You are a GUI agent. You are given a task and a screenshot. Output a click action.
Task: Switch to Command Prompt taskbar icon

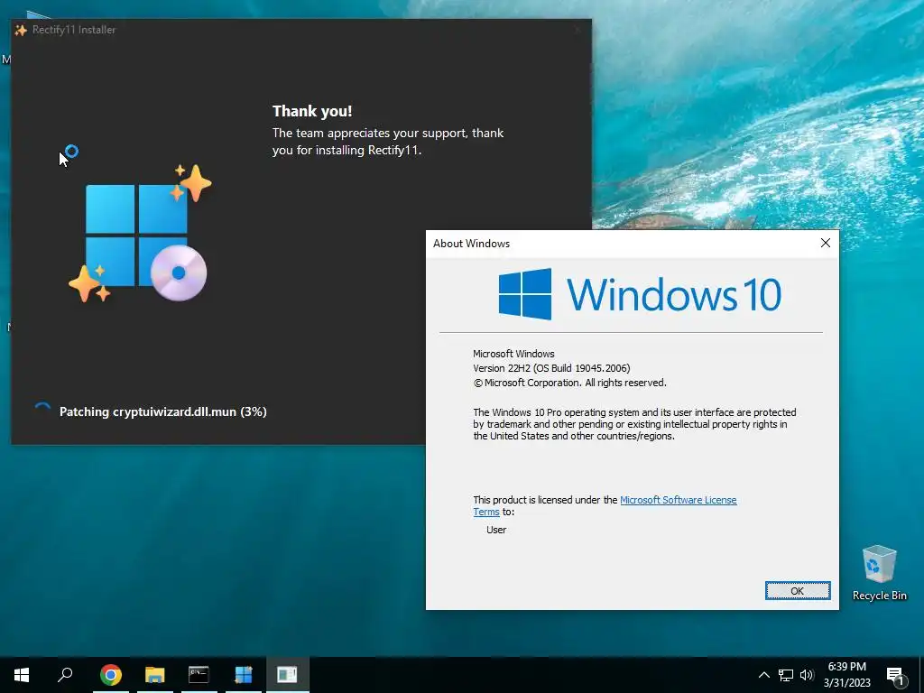pyautogui.click(x=199, y=674)
